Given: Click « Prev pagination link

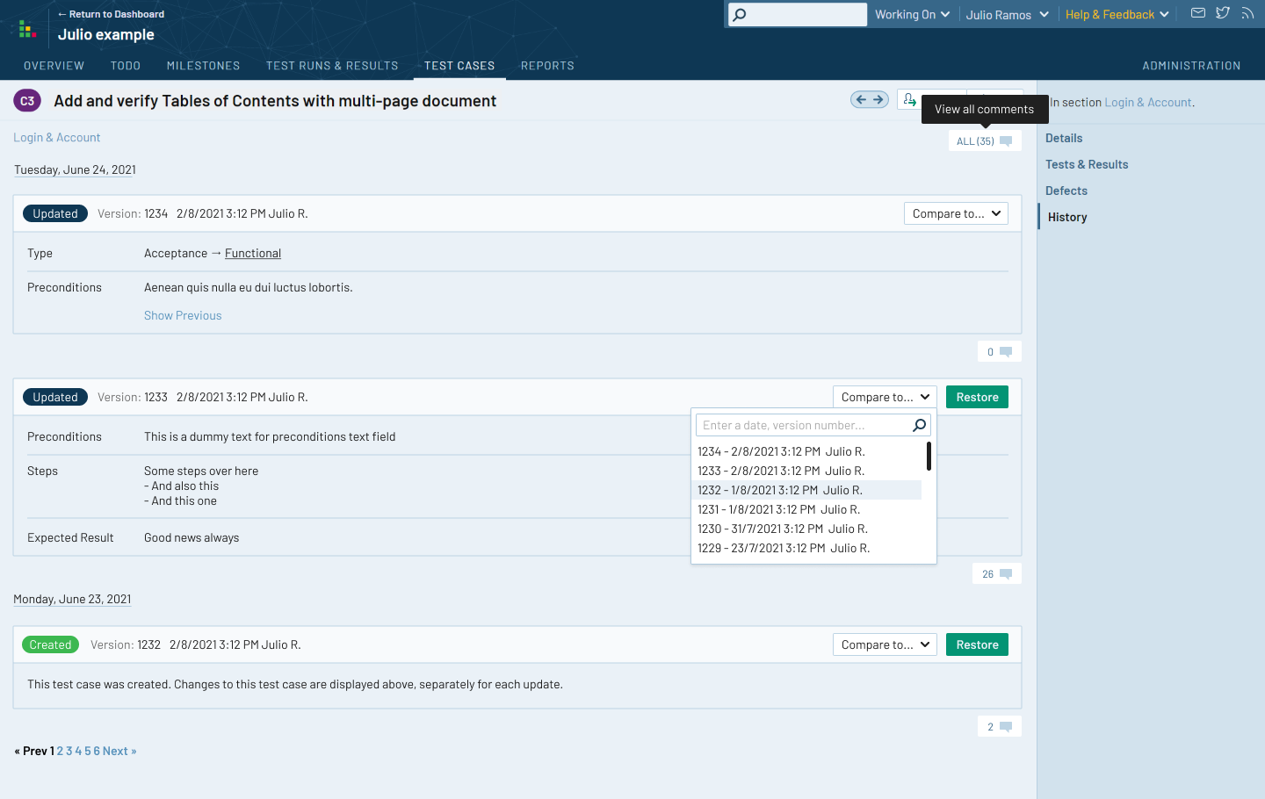Looking at the screenshot, I should 31,751.
